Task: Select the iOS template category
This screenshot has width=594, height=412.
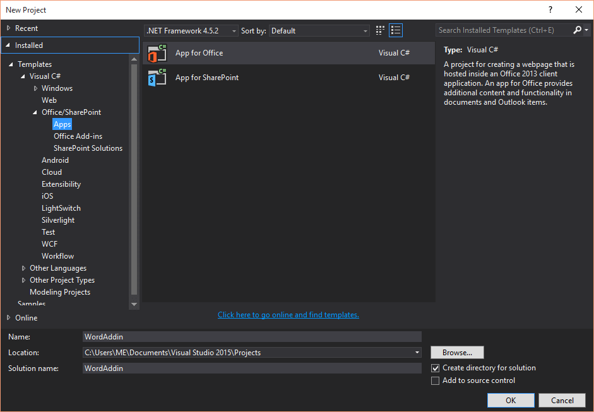Action: pos(47,196)
